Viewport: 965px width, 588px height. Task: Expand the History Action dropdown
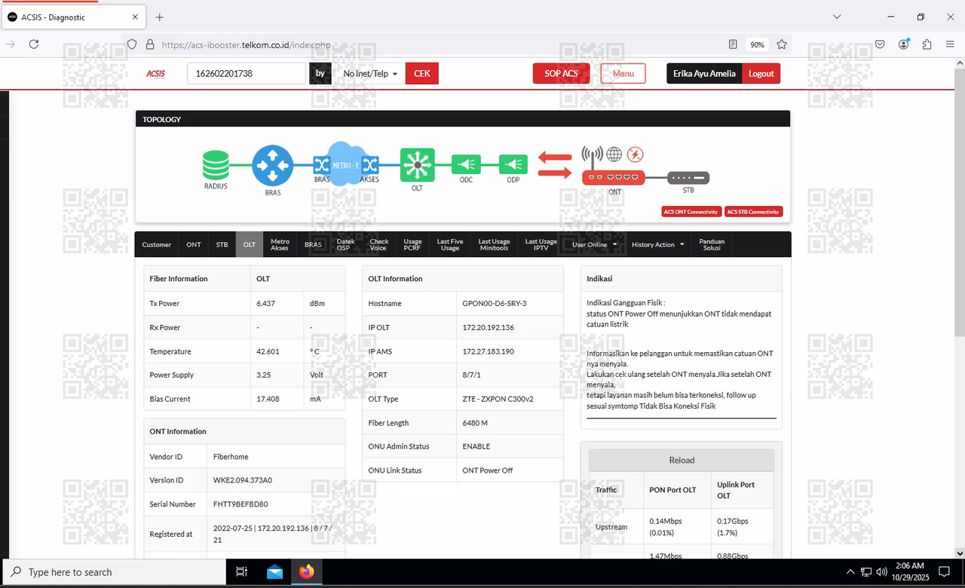(658, 244)
